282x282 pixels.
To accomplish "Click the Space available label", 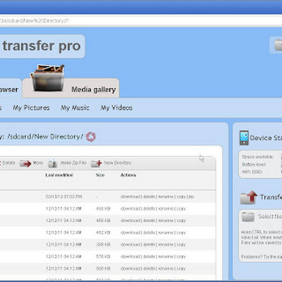I will tap(258, 157).
